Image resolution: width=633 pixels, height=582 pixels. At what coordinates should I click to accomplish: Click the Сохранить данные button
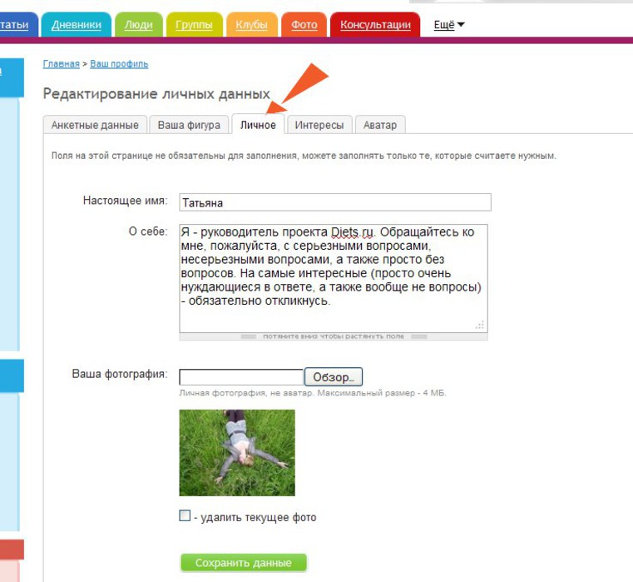pos(243,563)
